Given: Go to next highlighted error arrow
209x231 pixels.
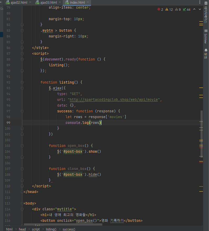Looking at the screenshot, I should pos(200,9).
